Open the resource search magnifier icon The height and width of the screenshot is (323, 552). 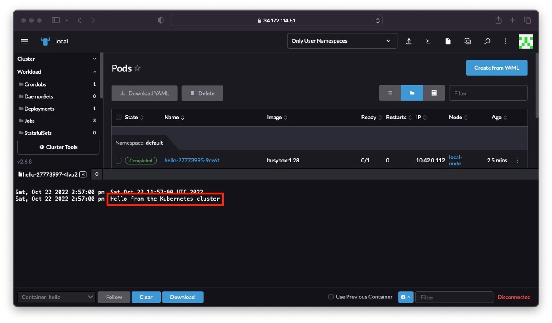pyautogui.click(x=487, y=41)
